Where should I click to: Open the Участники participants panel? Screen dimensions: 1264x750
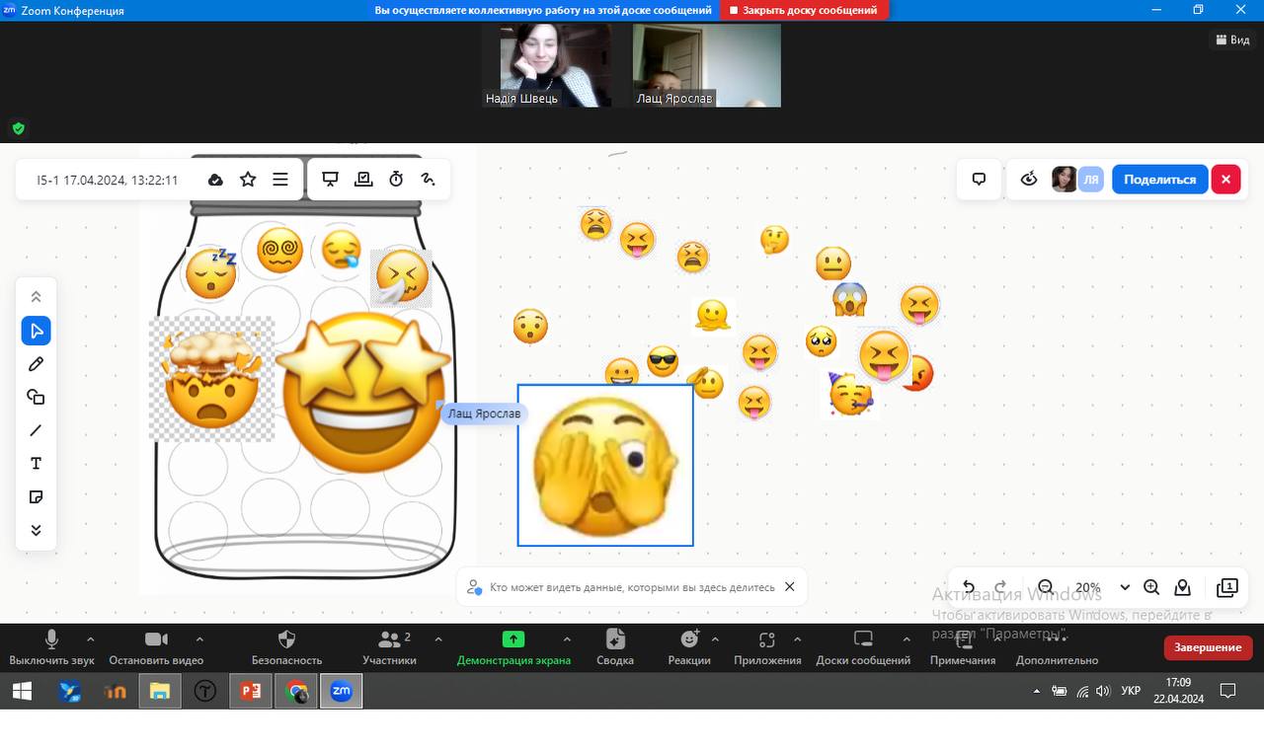pos(389,647)
